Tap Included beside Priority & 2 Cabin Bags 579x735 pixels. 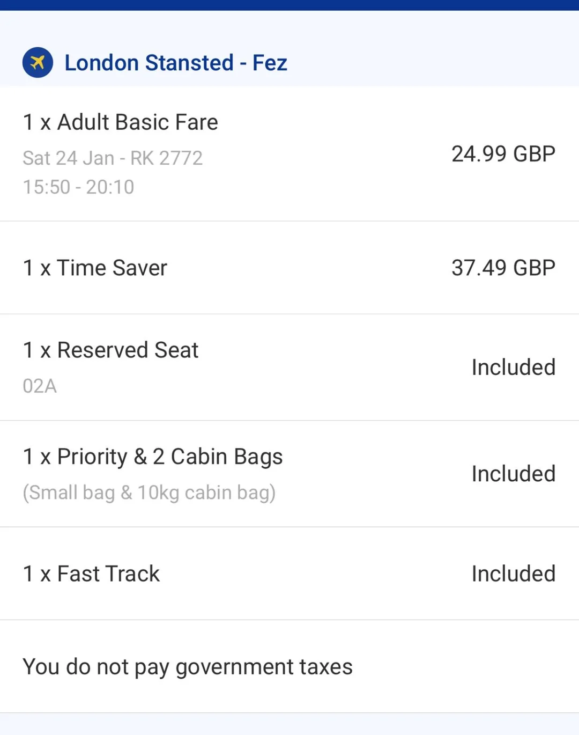pyautogui.click(x=513, y=474)
